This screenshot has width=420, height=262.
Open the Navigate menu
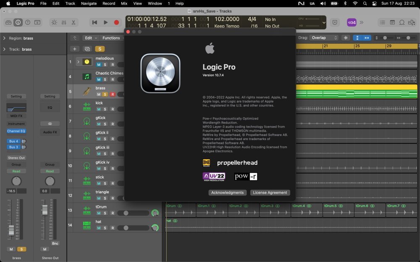(89, 3)
